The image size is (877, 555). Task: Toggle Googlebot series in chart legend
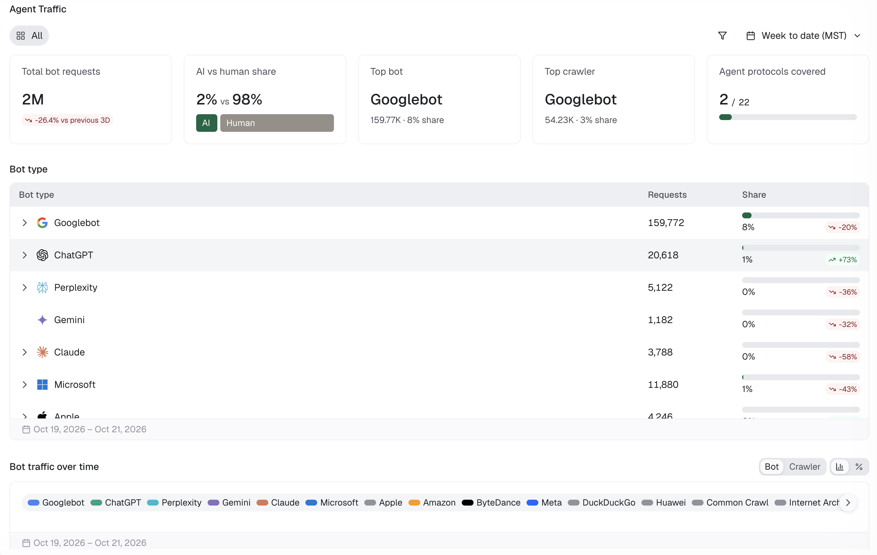56,503
